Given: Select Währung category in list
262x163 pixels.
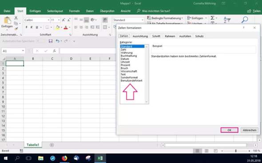Looking at the screenshot, I should [127, 53].
